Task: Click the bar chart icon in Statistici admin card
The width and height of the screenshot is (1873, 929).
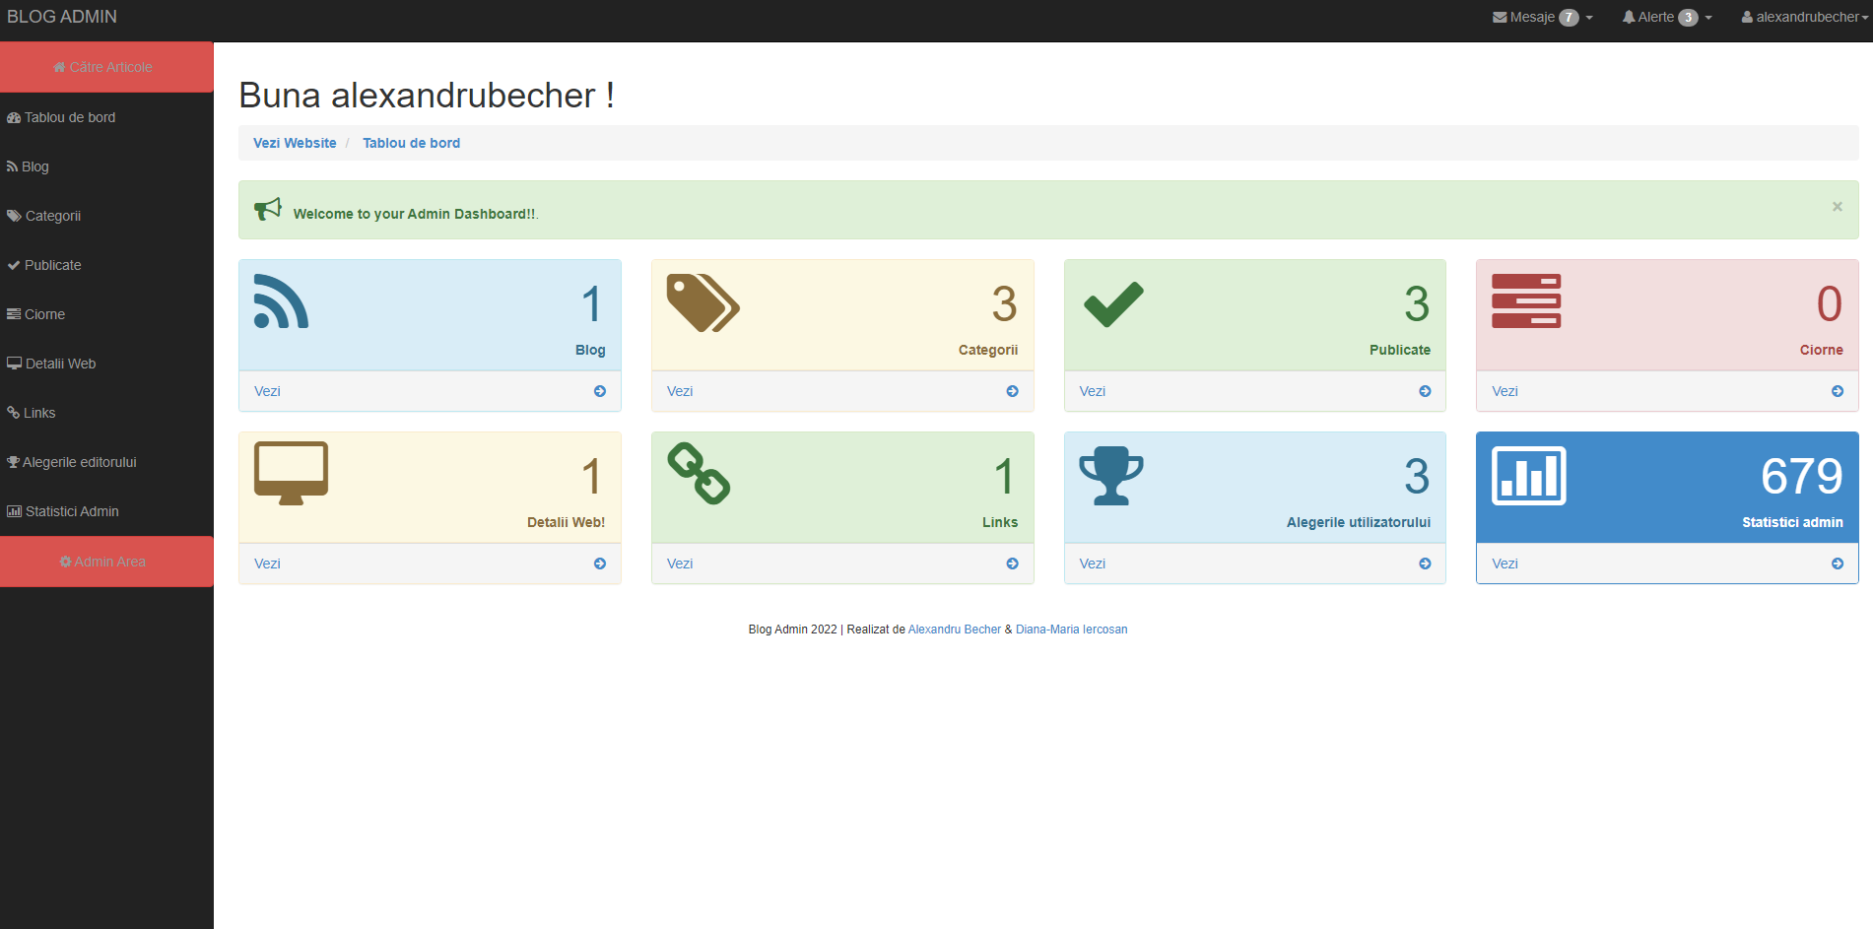Action: point(1528,475)
